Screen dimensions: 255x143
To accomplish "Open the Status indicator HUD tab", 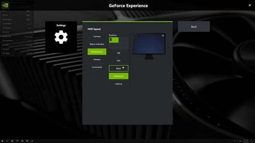I will [x=97, y=44].
